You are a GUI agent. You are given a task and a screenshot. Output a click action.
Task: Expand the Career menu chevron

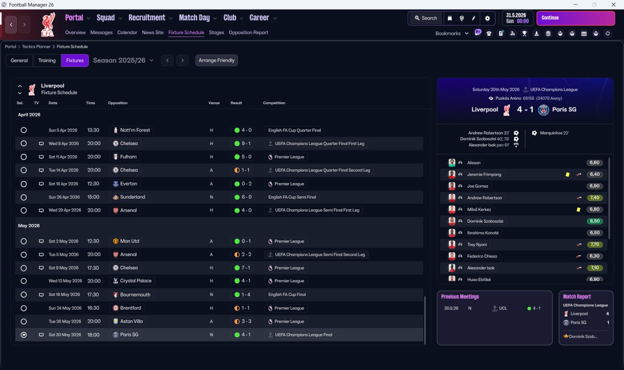coord(274,18)
